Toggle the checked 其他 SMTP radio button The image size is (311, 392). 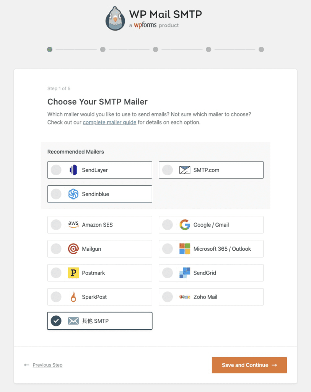[56, 321]
